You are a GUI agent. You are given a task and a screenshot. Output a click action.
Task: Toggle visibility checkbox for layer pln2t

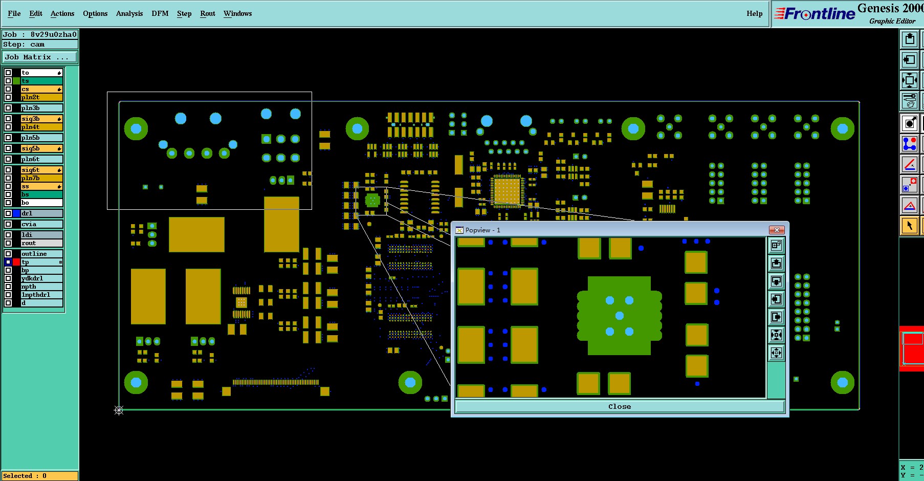(8, 97)
